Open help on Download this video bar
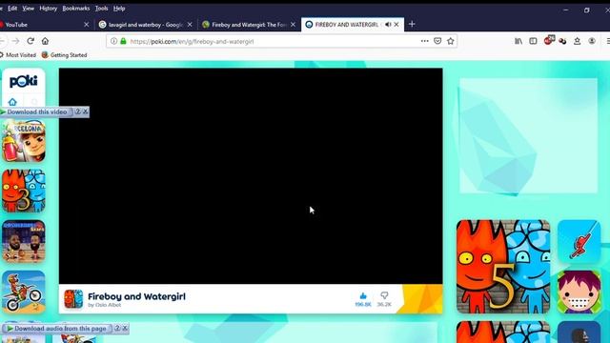 point(78,111)
